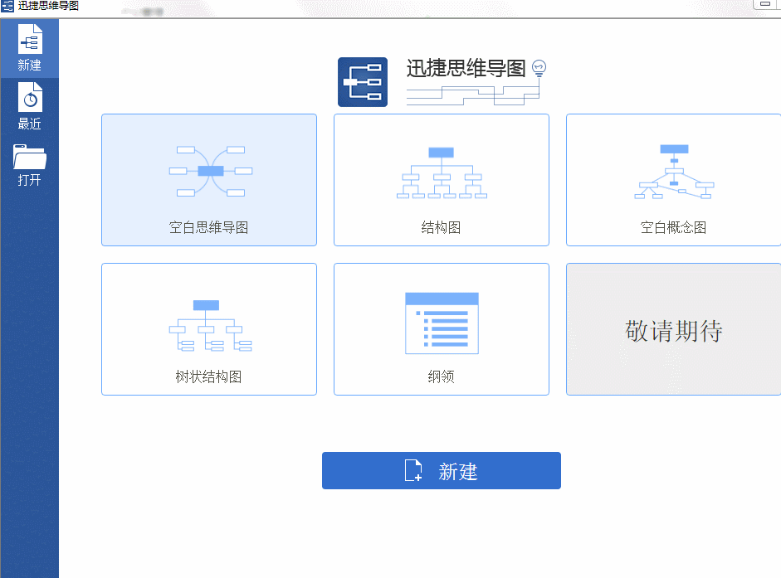The height and width of the screenshot is (578, 781).
Task: Click the app logo icon in title bar
Action: pyautogui.click(x=8, y=7)
